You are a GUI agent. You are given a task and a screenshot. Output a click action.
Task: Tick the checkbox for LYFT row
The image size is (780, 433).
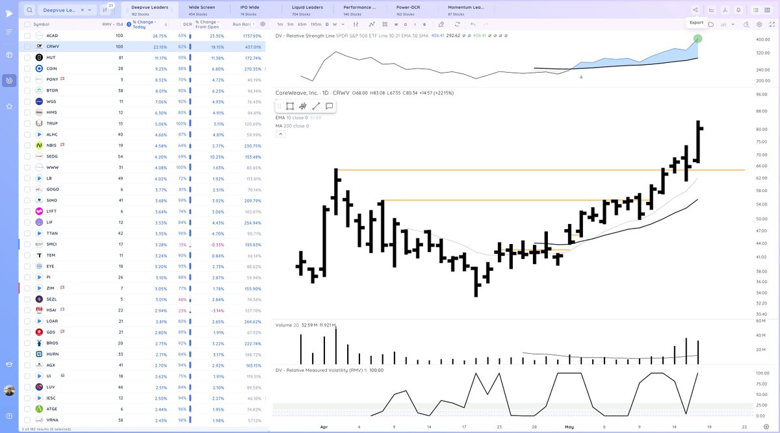[27, 211]
